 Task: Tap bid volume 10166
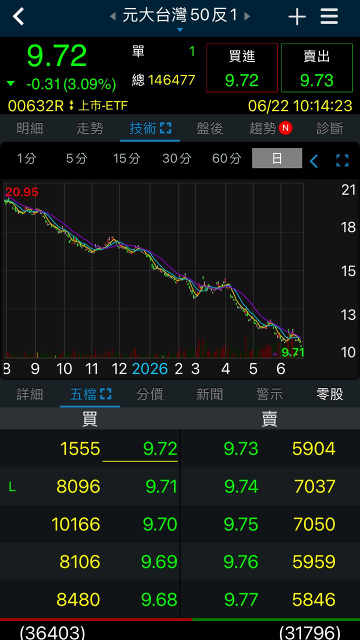click(x=76, y=524)
